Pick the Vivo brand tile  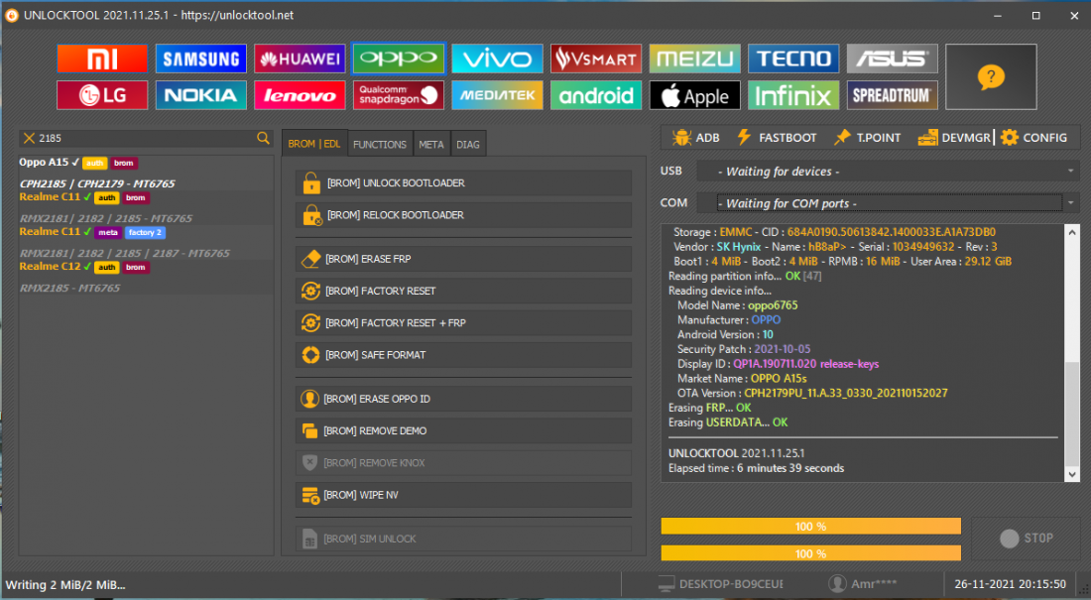point(498,59)
